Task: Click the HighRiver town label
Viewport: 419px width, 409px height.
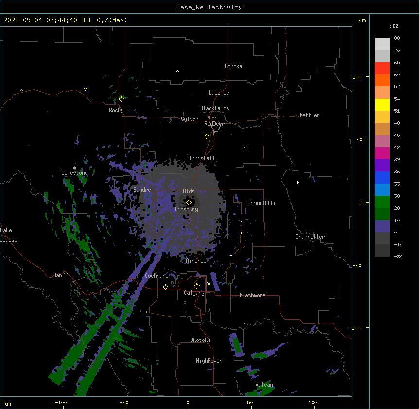Action: pos(209,361)
